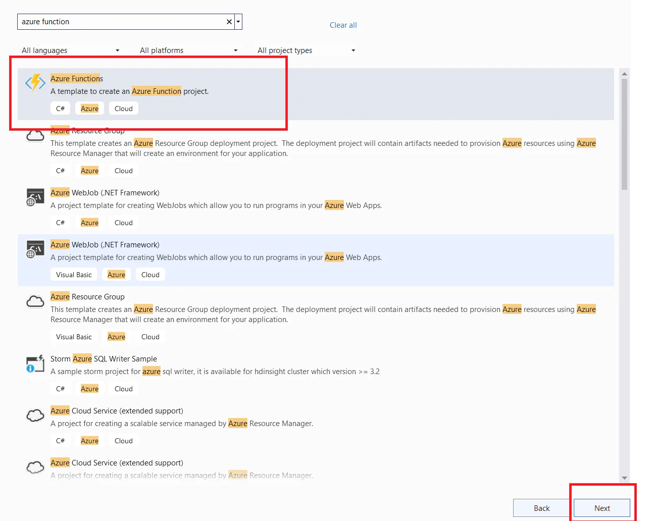This screenshot has width=656, height=521.
Task: Select Azure Cloud Service (extended support) C# title
Action: coord(117,411)
